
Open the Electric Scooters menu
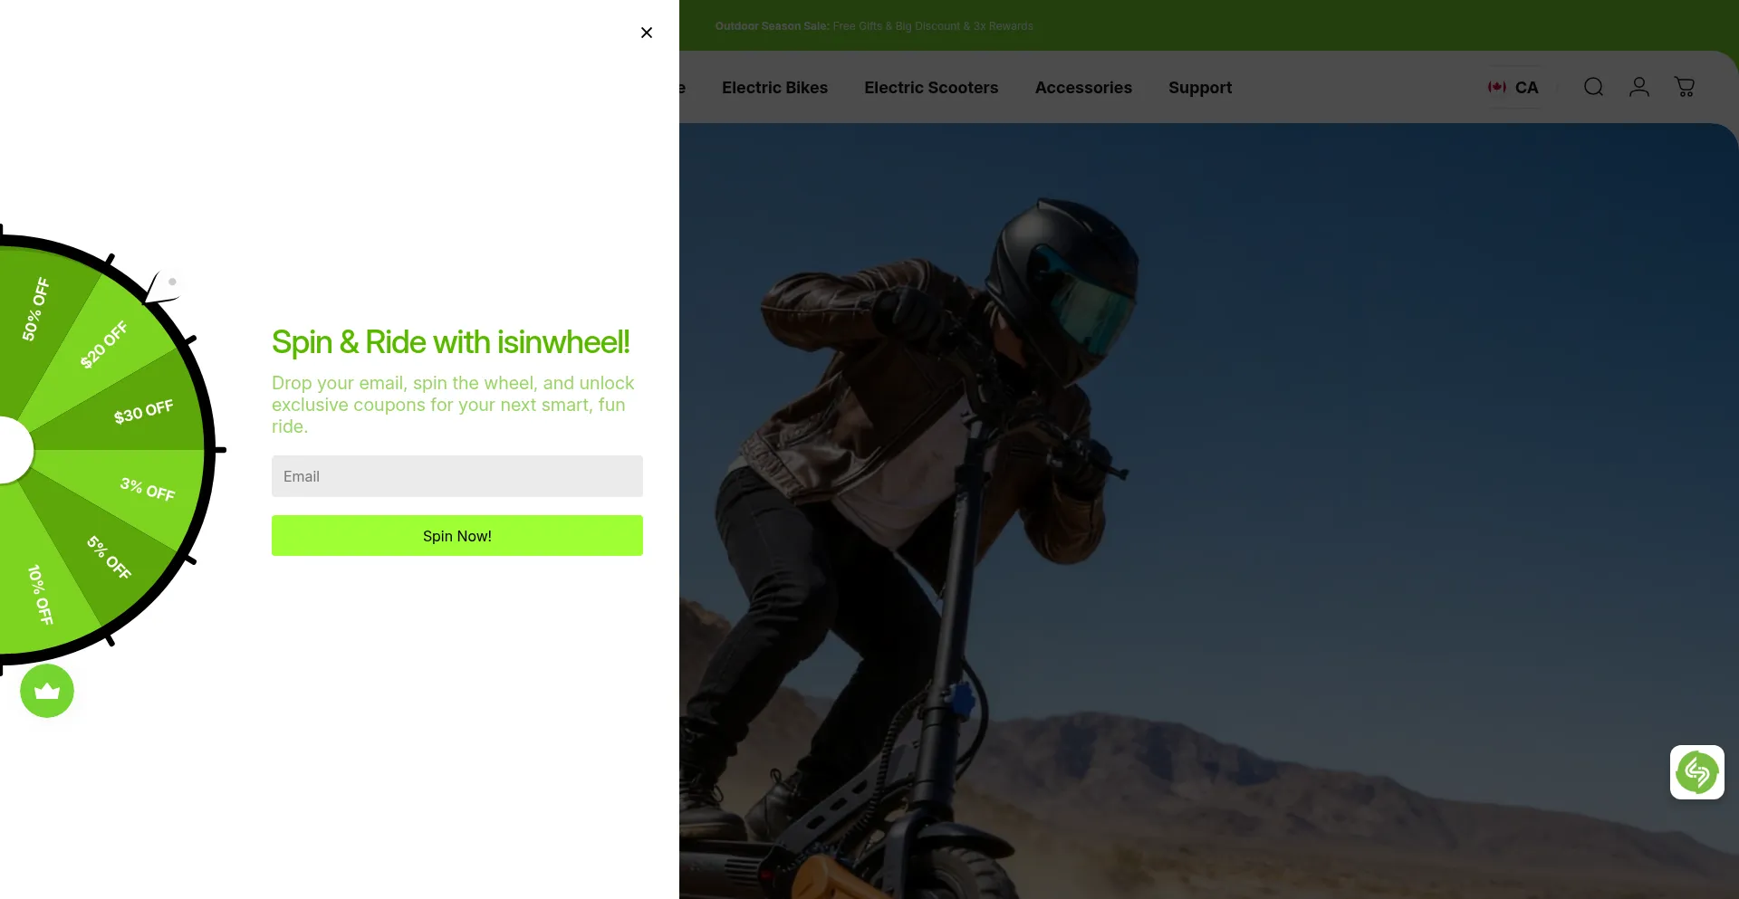click(931, 88)
